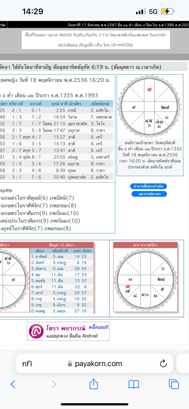Select the ภรณี nakshatra cell
189x409 pixels.
coord(73,110)
